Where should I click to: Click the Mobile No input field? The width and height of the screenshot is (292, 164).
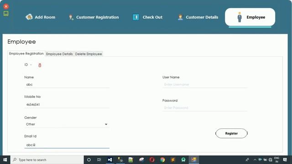point(67,104)
